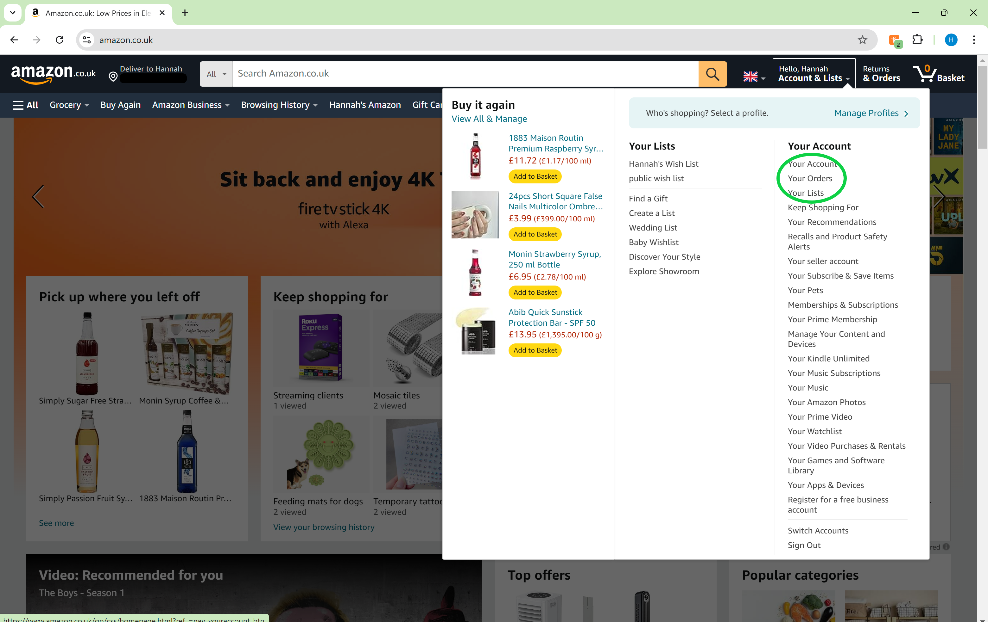Image resolution: width=988 pixels, height=622 pixels.
Task: Click See more under Pick up where you left off
Action: pyautogui.click(x=56, y=523)
